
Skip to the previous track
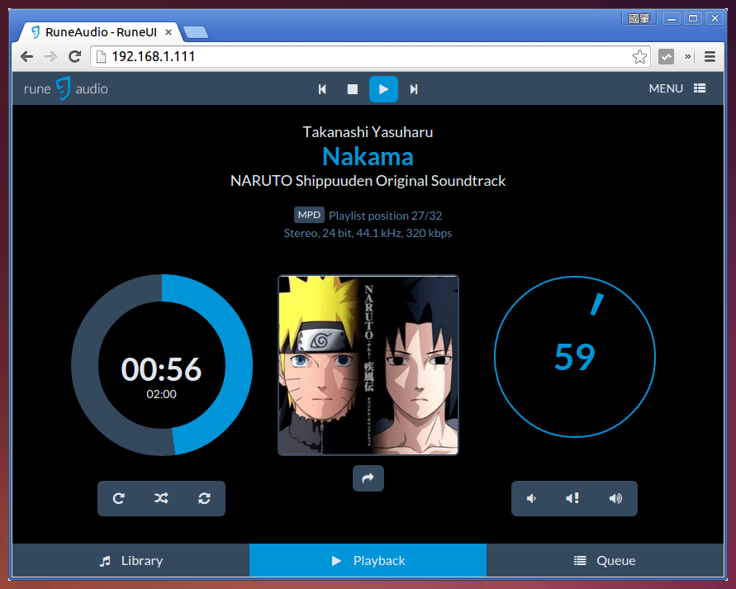click(x=322, y=89)
